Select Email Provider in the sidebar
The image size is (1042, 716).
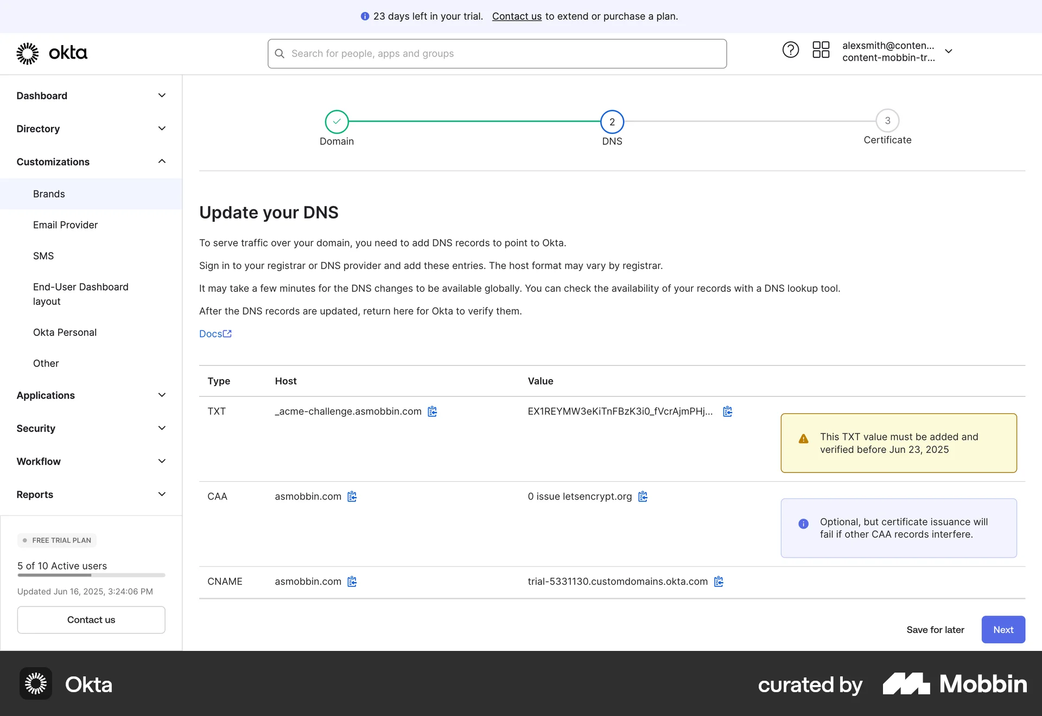tap(65, 225)
